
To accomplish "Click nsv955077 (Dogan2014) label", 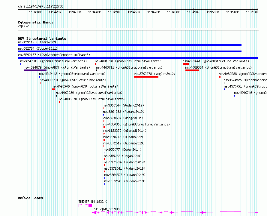I will pos(123,150).
